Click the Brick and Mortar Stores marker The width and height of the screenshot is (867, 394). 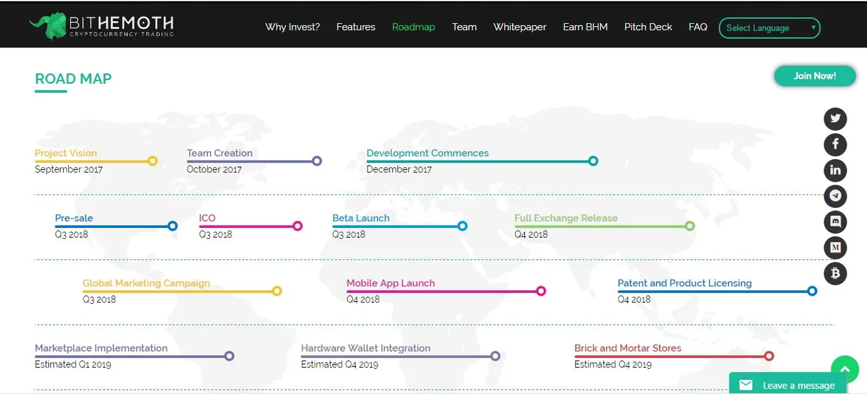[x=769, y=356]
